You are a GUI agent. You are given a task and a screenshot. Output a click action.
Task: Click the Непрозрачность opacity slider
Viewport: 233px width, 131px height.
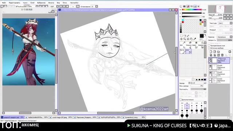224,40
